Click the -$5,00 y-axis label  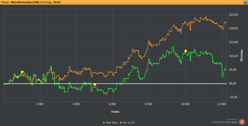click(232, 97)
